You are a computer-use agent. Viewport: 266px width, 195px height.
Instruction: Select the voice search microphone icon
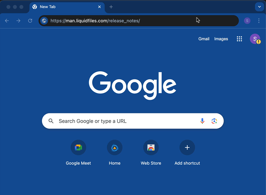point(202,121)
